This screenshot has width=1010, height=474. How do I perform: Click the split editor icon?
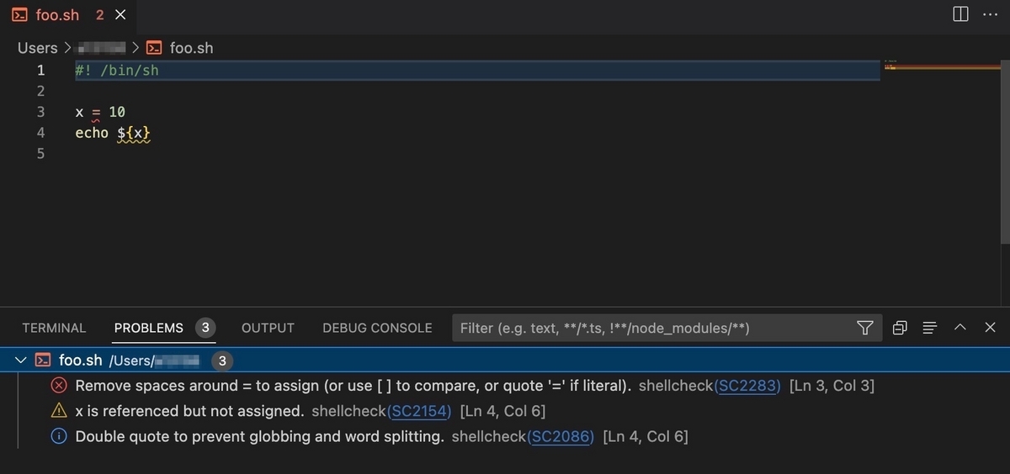pos(960,14)
